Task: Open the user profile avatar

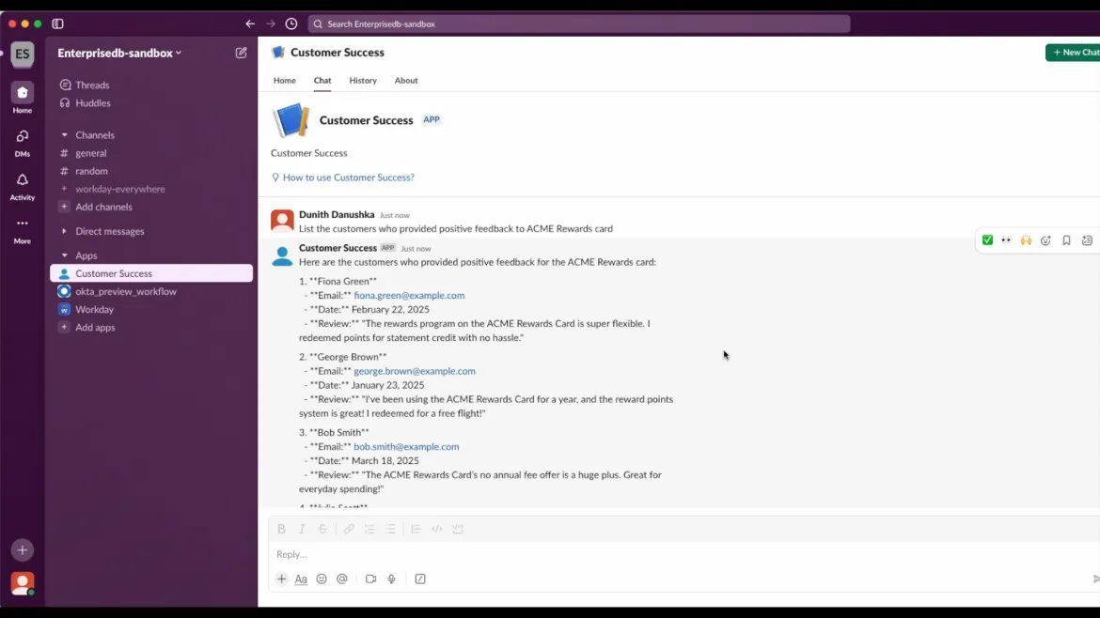Action: pos(23,583)
